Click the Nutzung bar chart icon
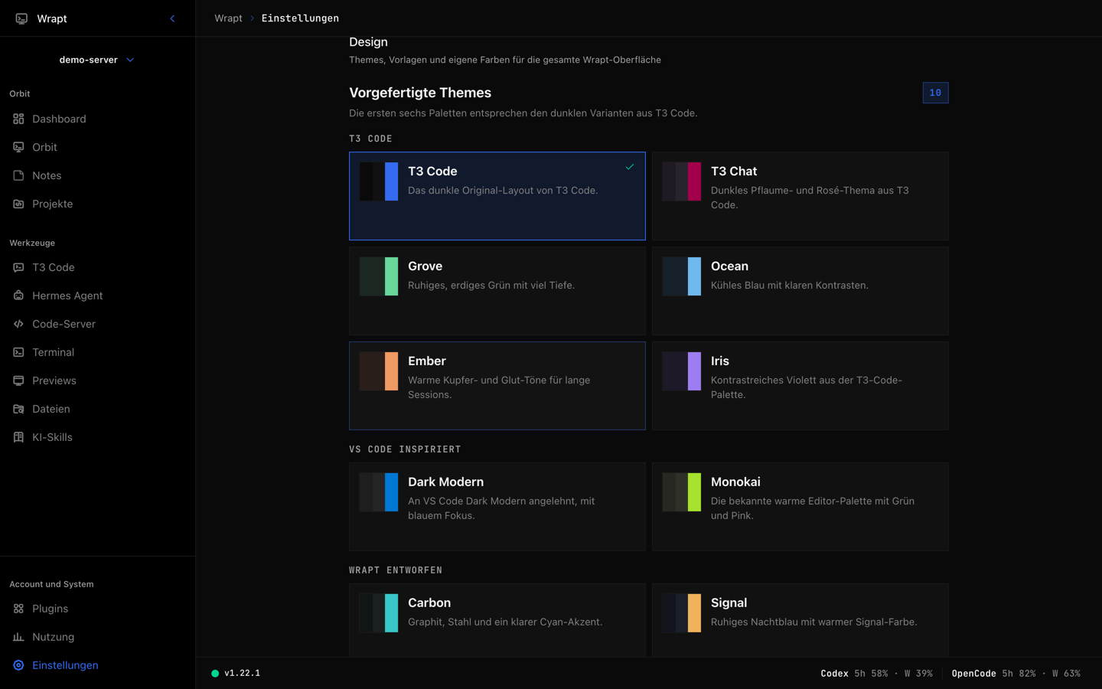The image size is (1102, 689). pos(18,637)
